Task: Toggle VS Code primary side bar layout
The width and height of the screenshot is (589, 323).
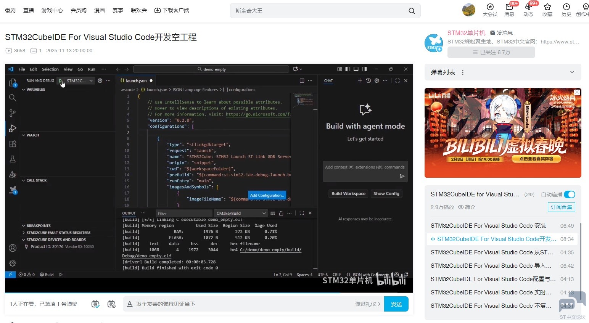Action: [348, 69]
